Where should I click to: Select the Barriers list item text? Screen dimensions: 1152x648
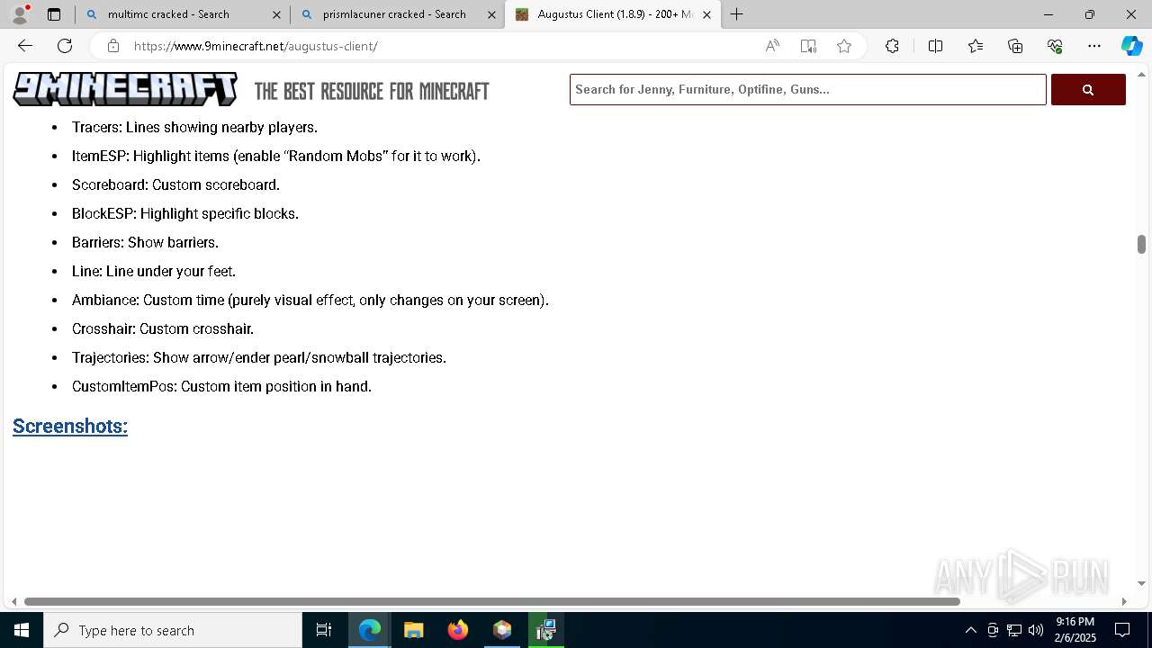(x=145, y=242)
